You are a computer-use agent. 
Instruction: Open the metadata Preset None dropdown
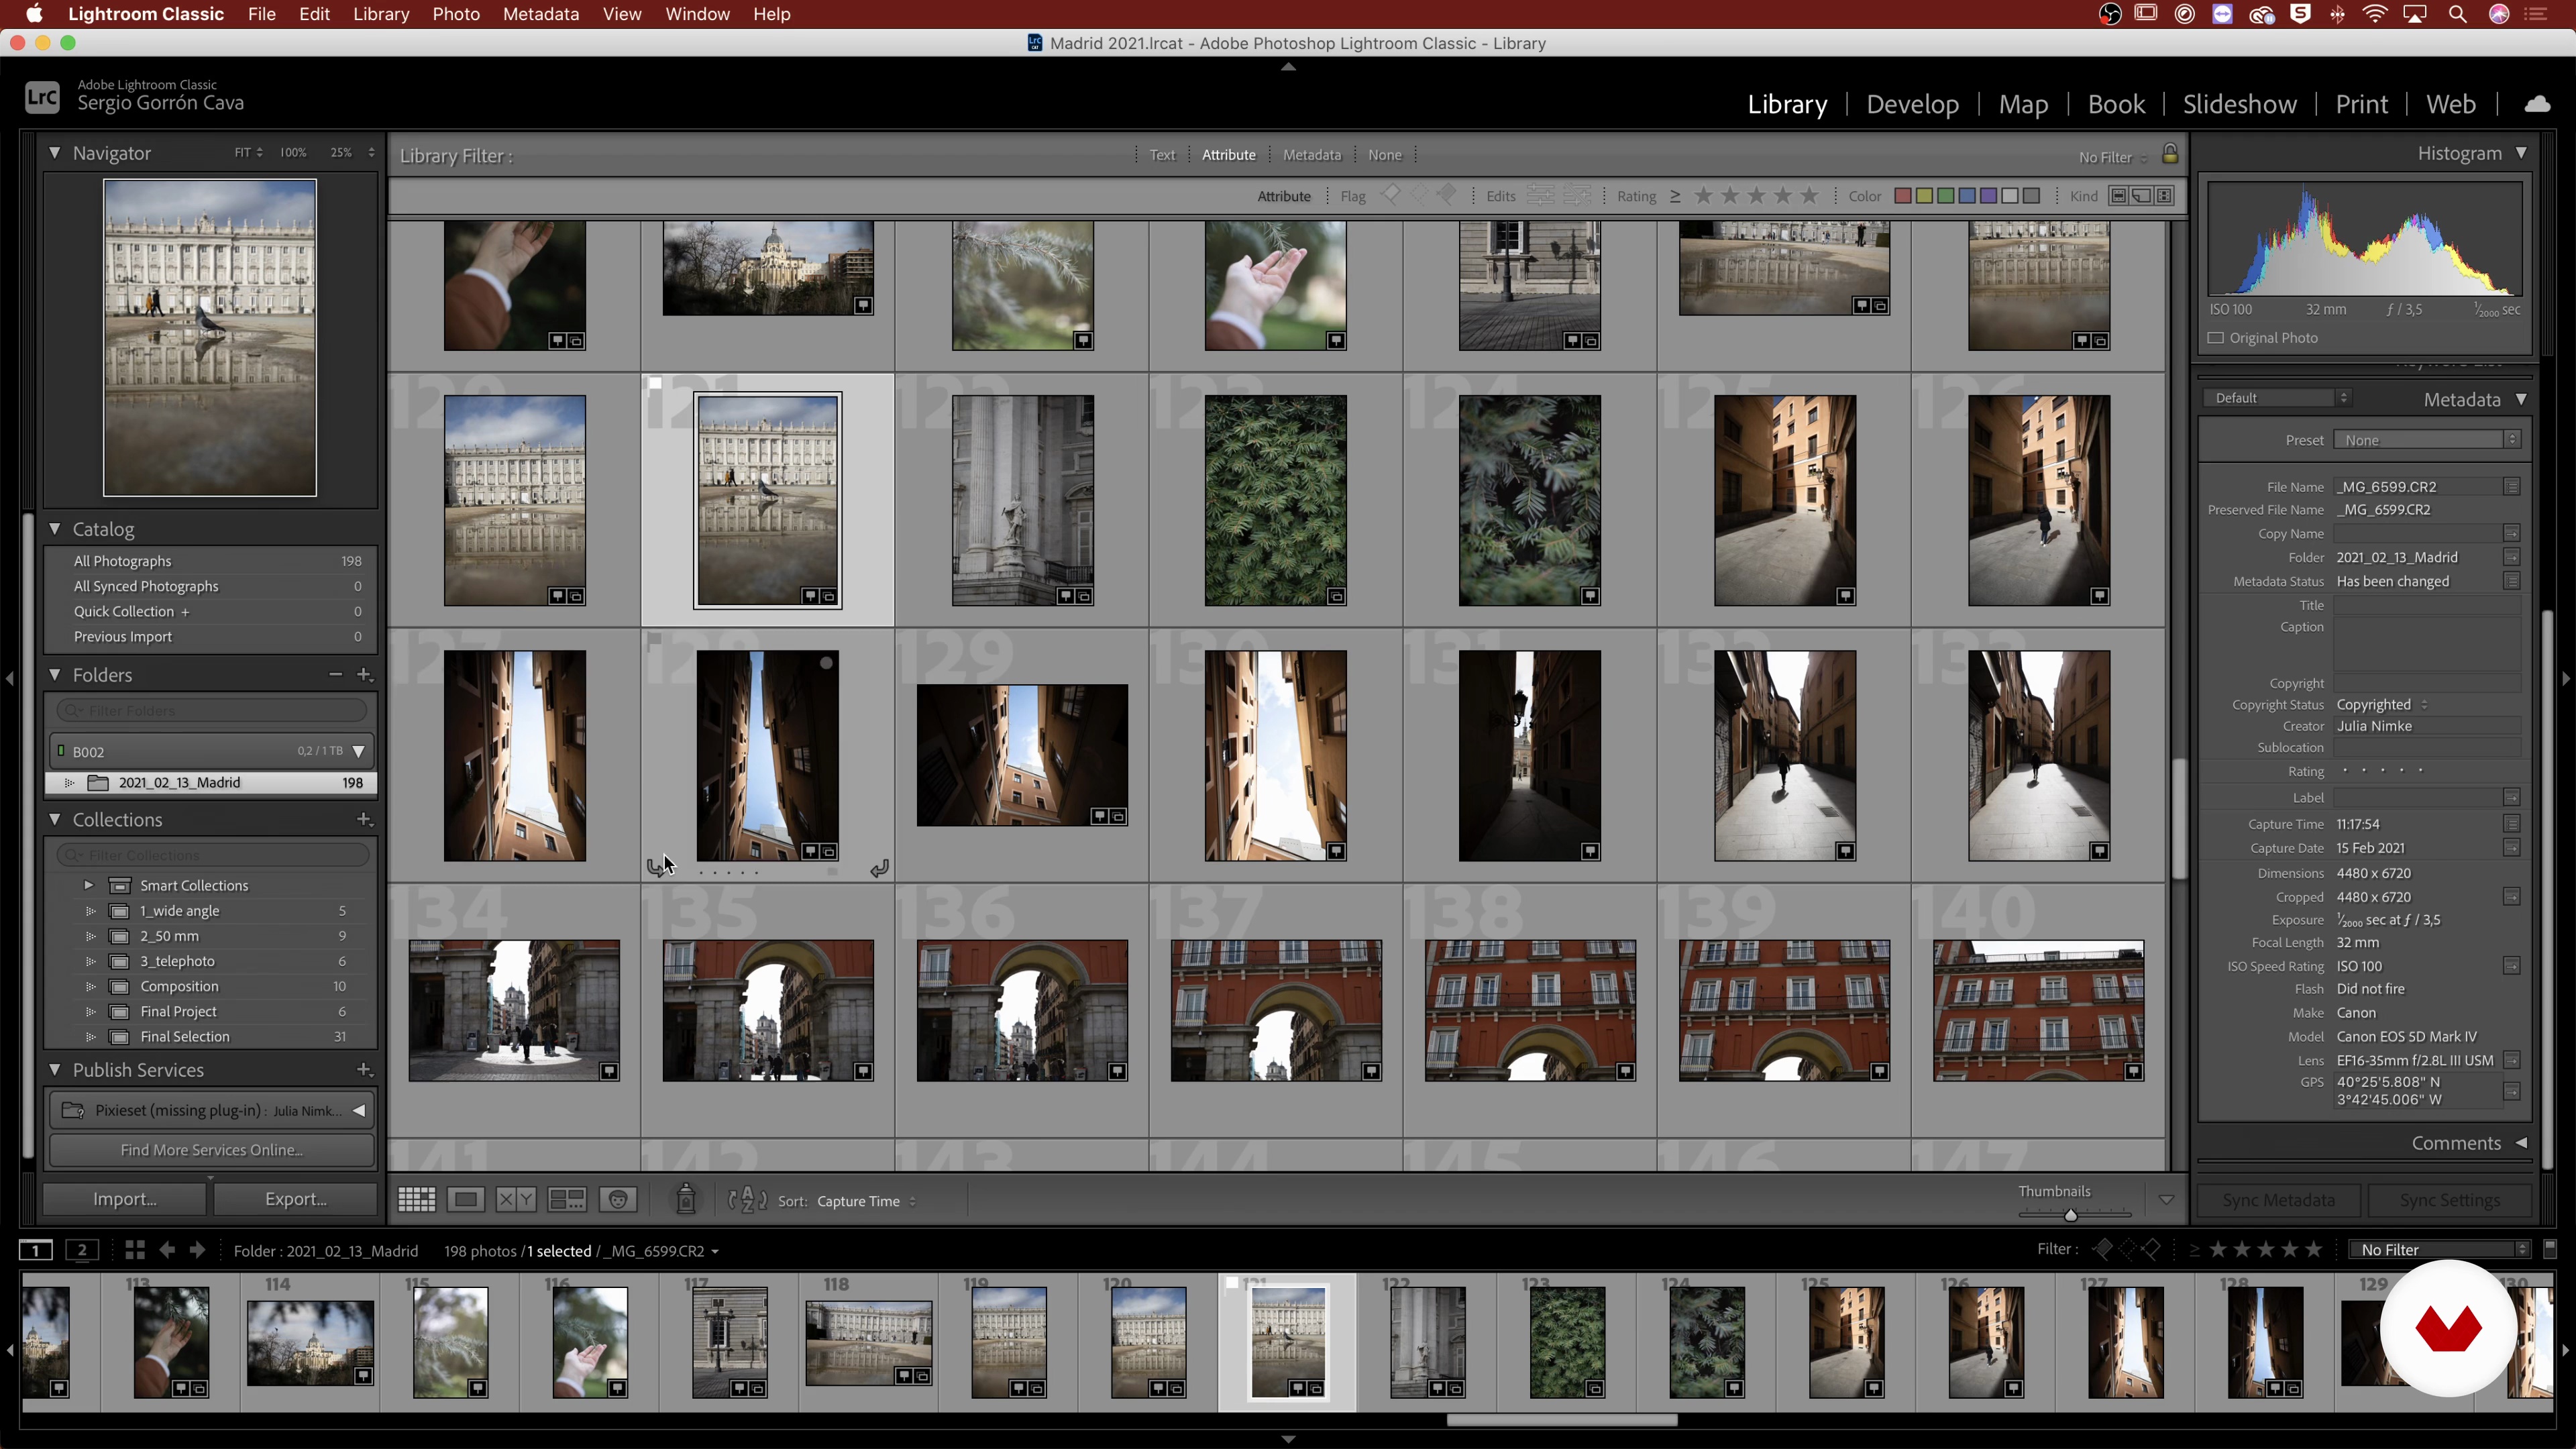click(x=2427, y=440)
